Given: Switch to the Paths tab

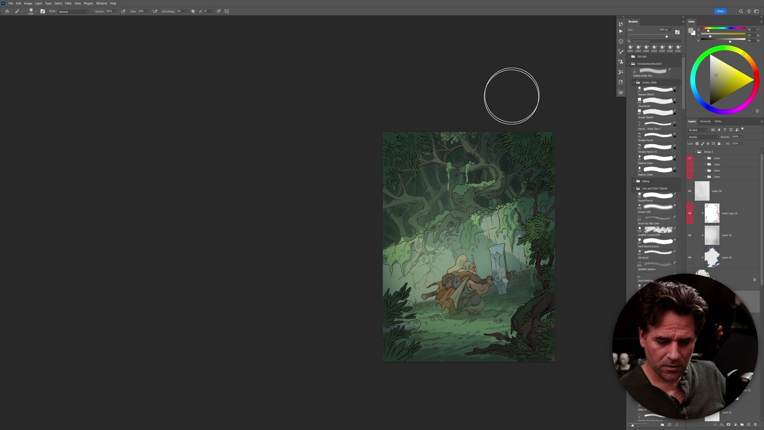Looking at the screenshot, I should 718,121.
